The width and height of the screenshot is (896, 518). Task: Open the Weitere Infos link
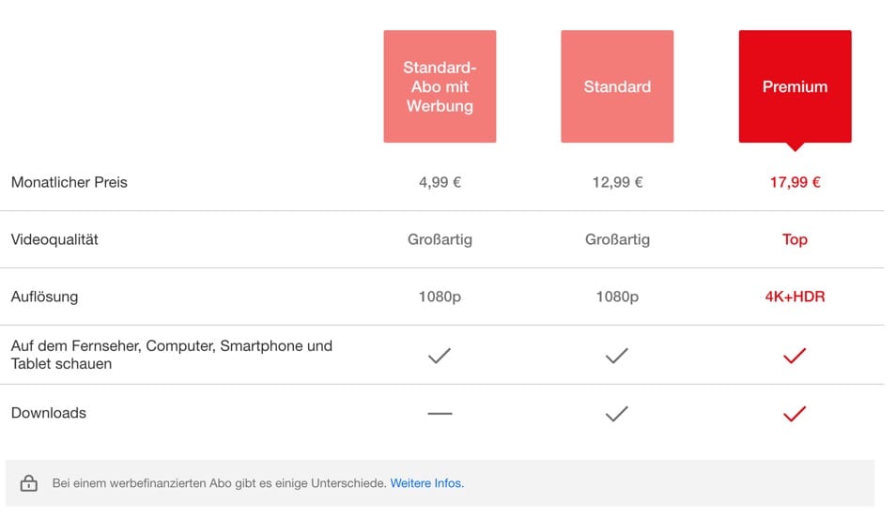tap(426, 483)
